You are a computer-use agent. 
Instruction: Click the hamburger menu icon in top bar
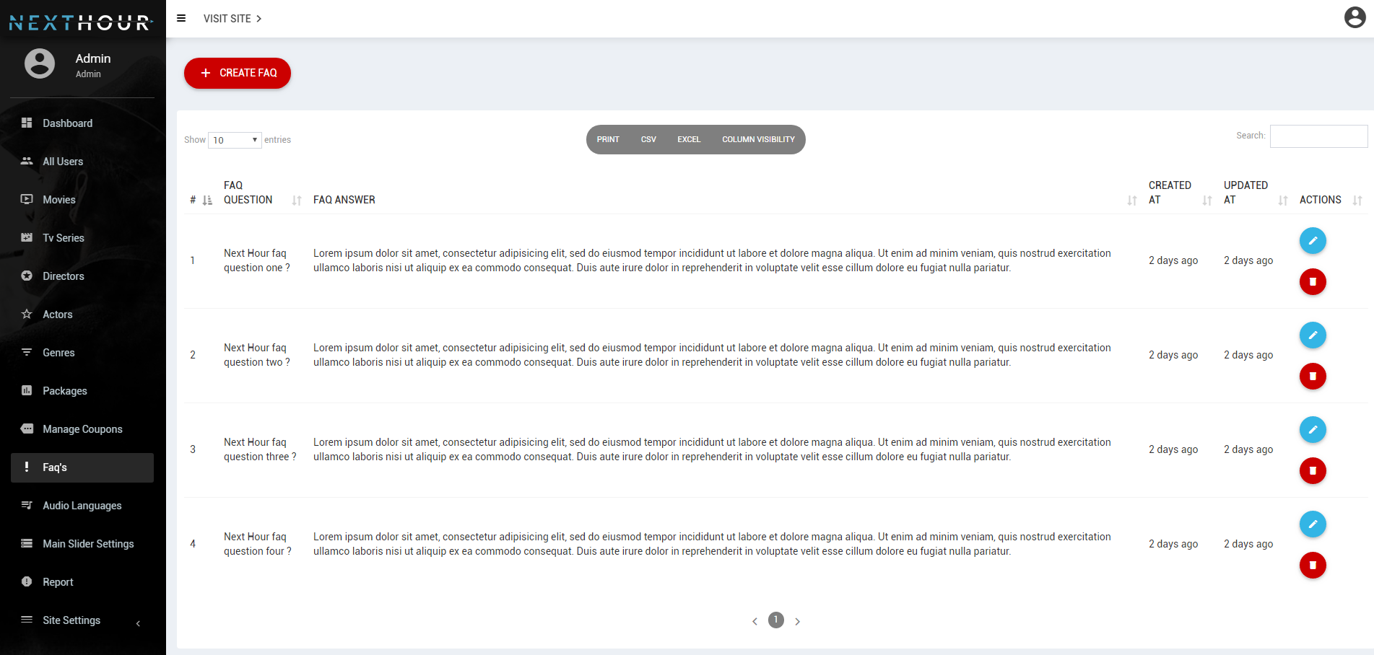click(181, 18)
